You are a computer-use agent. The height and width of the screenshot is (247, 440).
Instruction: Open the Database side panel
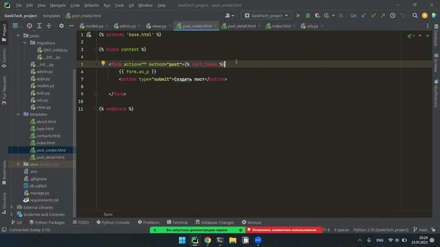pyautogui.click(x=436, y=35)
